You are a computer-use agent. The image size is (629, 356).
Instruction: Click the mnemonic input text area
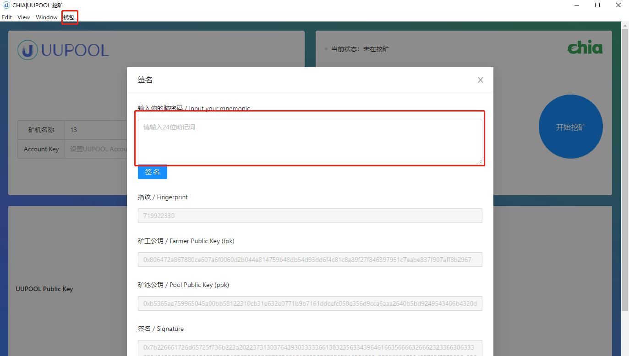pos(310,142)
